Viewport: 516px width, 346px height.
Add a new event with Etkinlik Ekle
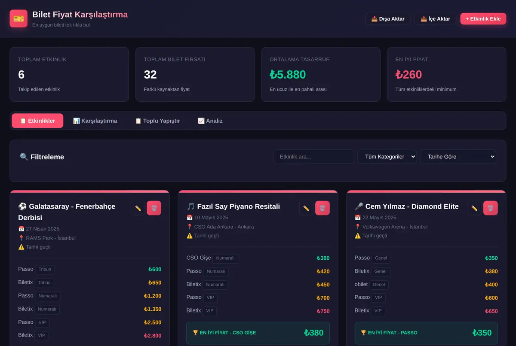click(483, 18)
